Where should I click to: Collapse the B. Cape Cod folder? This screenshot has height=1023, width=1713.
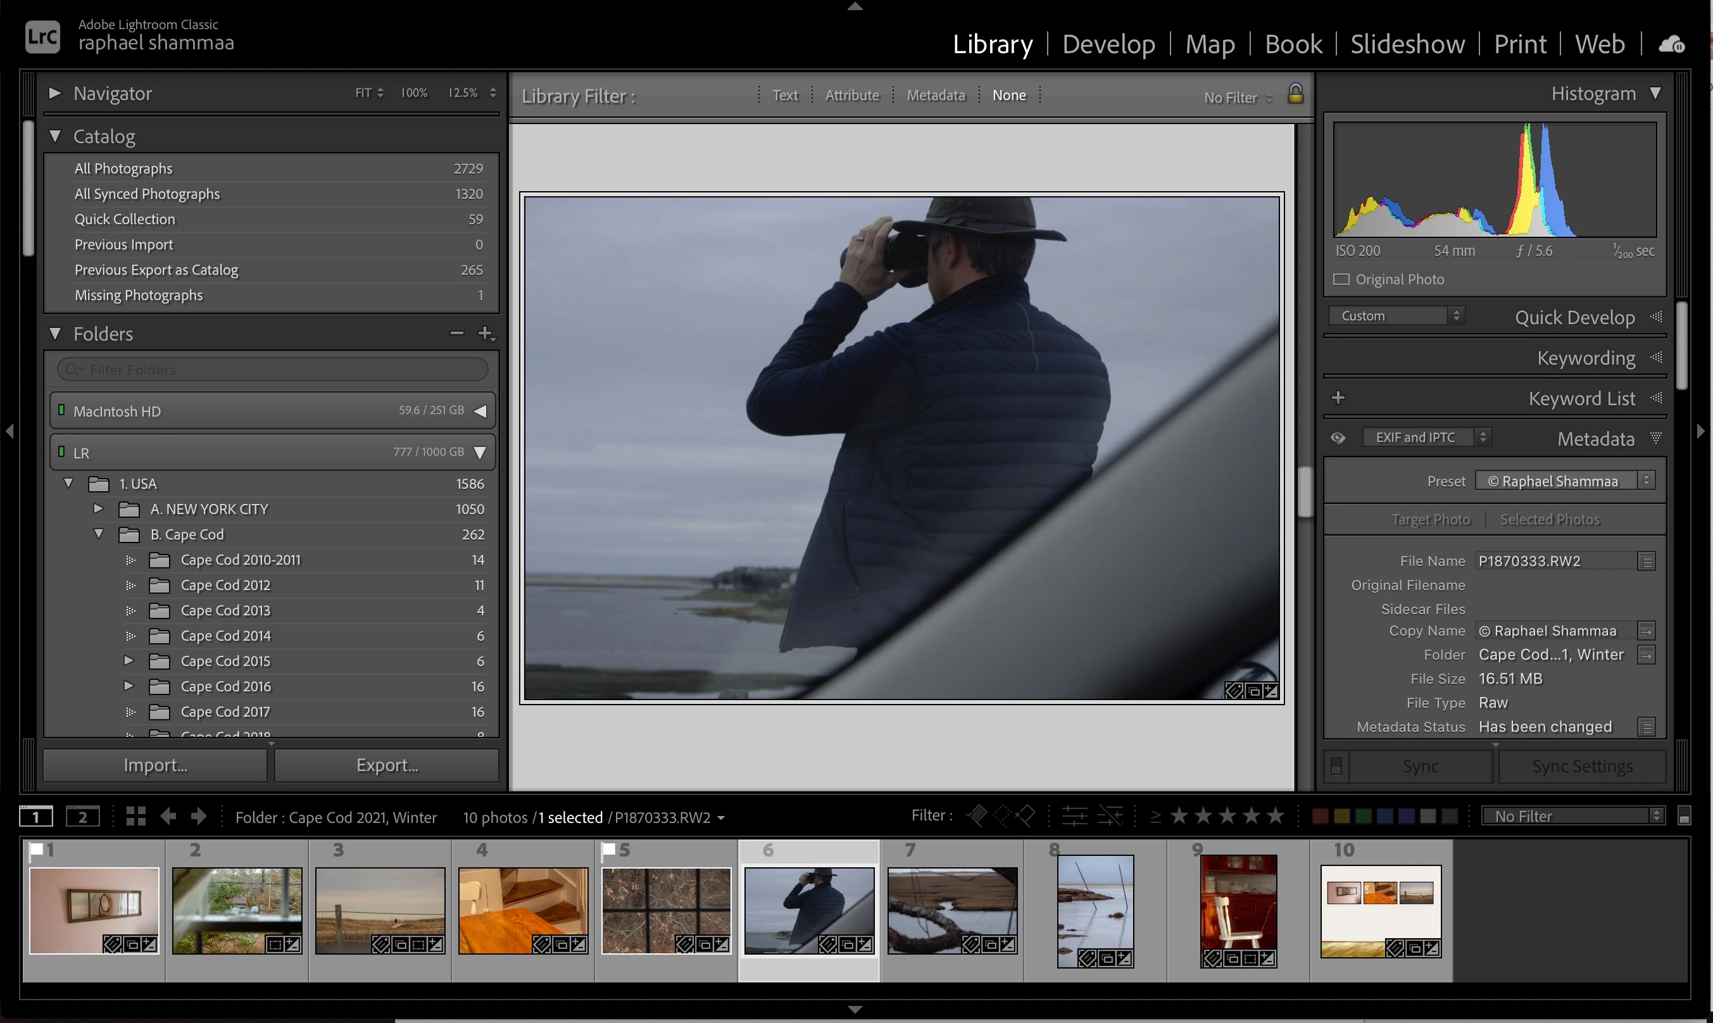coord(99,534)
